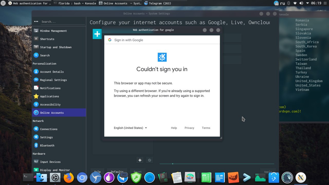Click Vietnam in the Konsole window
Viewport: 329px width, 185px height.
click(302, 90)
